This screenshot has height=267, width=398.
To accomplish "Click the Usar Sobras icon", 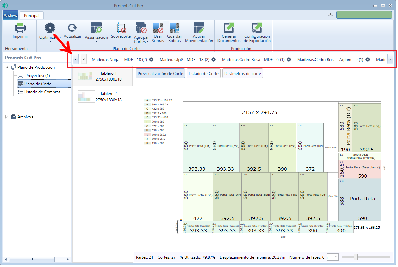I will pos(158,28).
